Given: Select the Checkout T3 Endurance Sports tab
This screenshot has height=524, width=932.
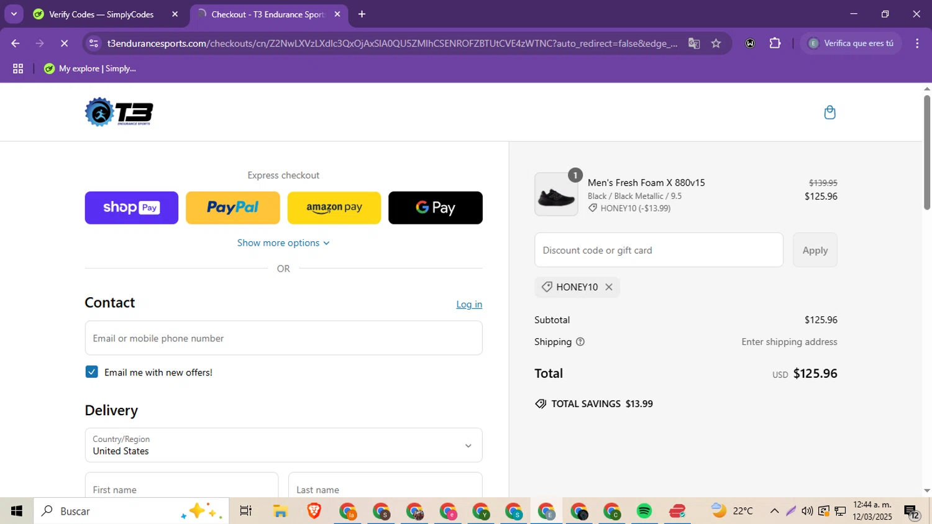Looking at the screenshot, I should pos(268,14).
